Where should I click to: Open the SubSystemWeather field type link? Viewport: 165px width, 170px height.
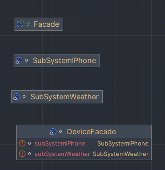120,154
